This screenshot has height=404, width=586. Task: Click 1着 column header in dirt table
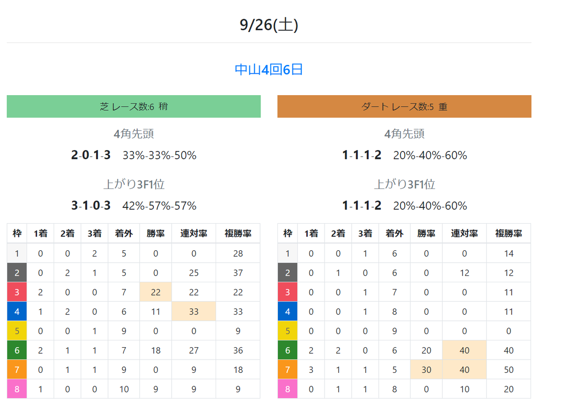[x=311, y=233]
